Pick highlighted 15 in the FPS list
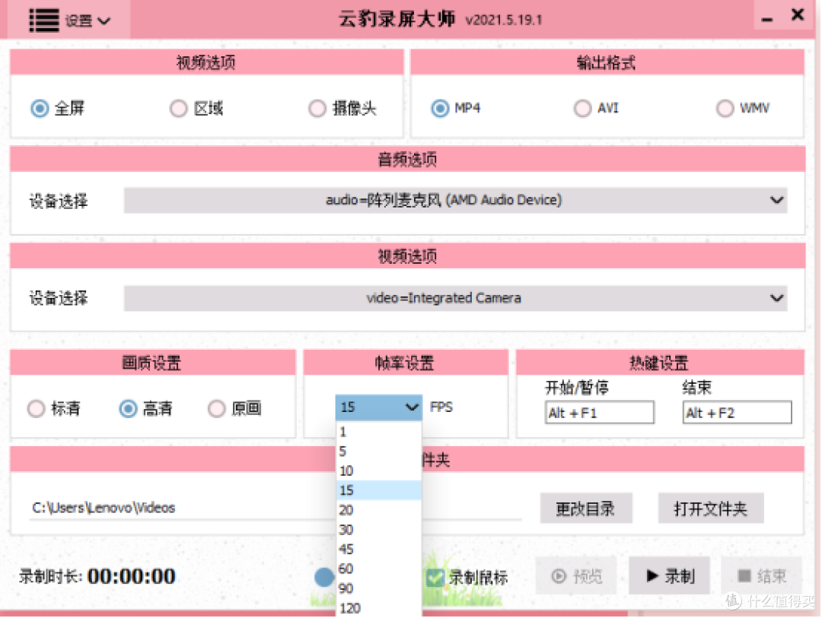The width and height of the screenshot is (822, 618). tap(378, 490)
